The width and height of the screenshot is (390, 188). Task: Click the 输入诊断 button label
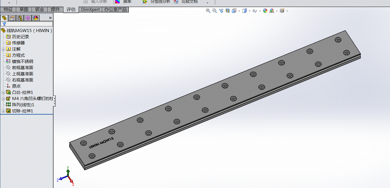[99, 2]
